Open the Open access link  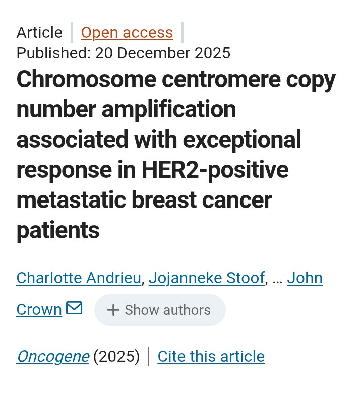click(x=127, y=33)
